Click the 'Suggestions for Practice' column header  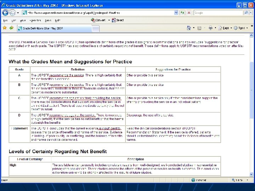pyautogui.click(x=173, y=70)
